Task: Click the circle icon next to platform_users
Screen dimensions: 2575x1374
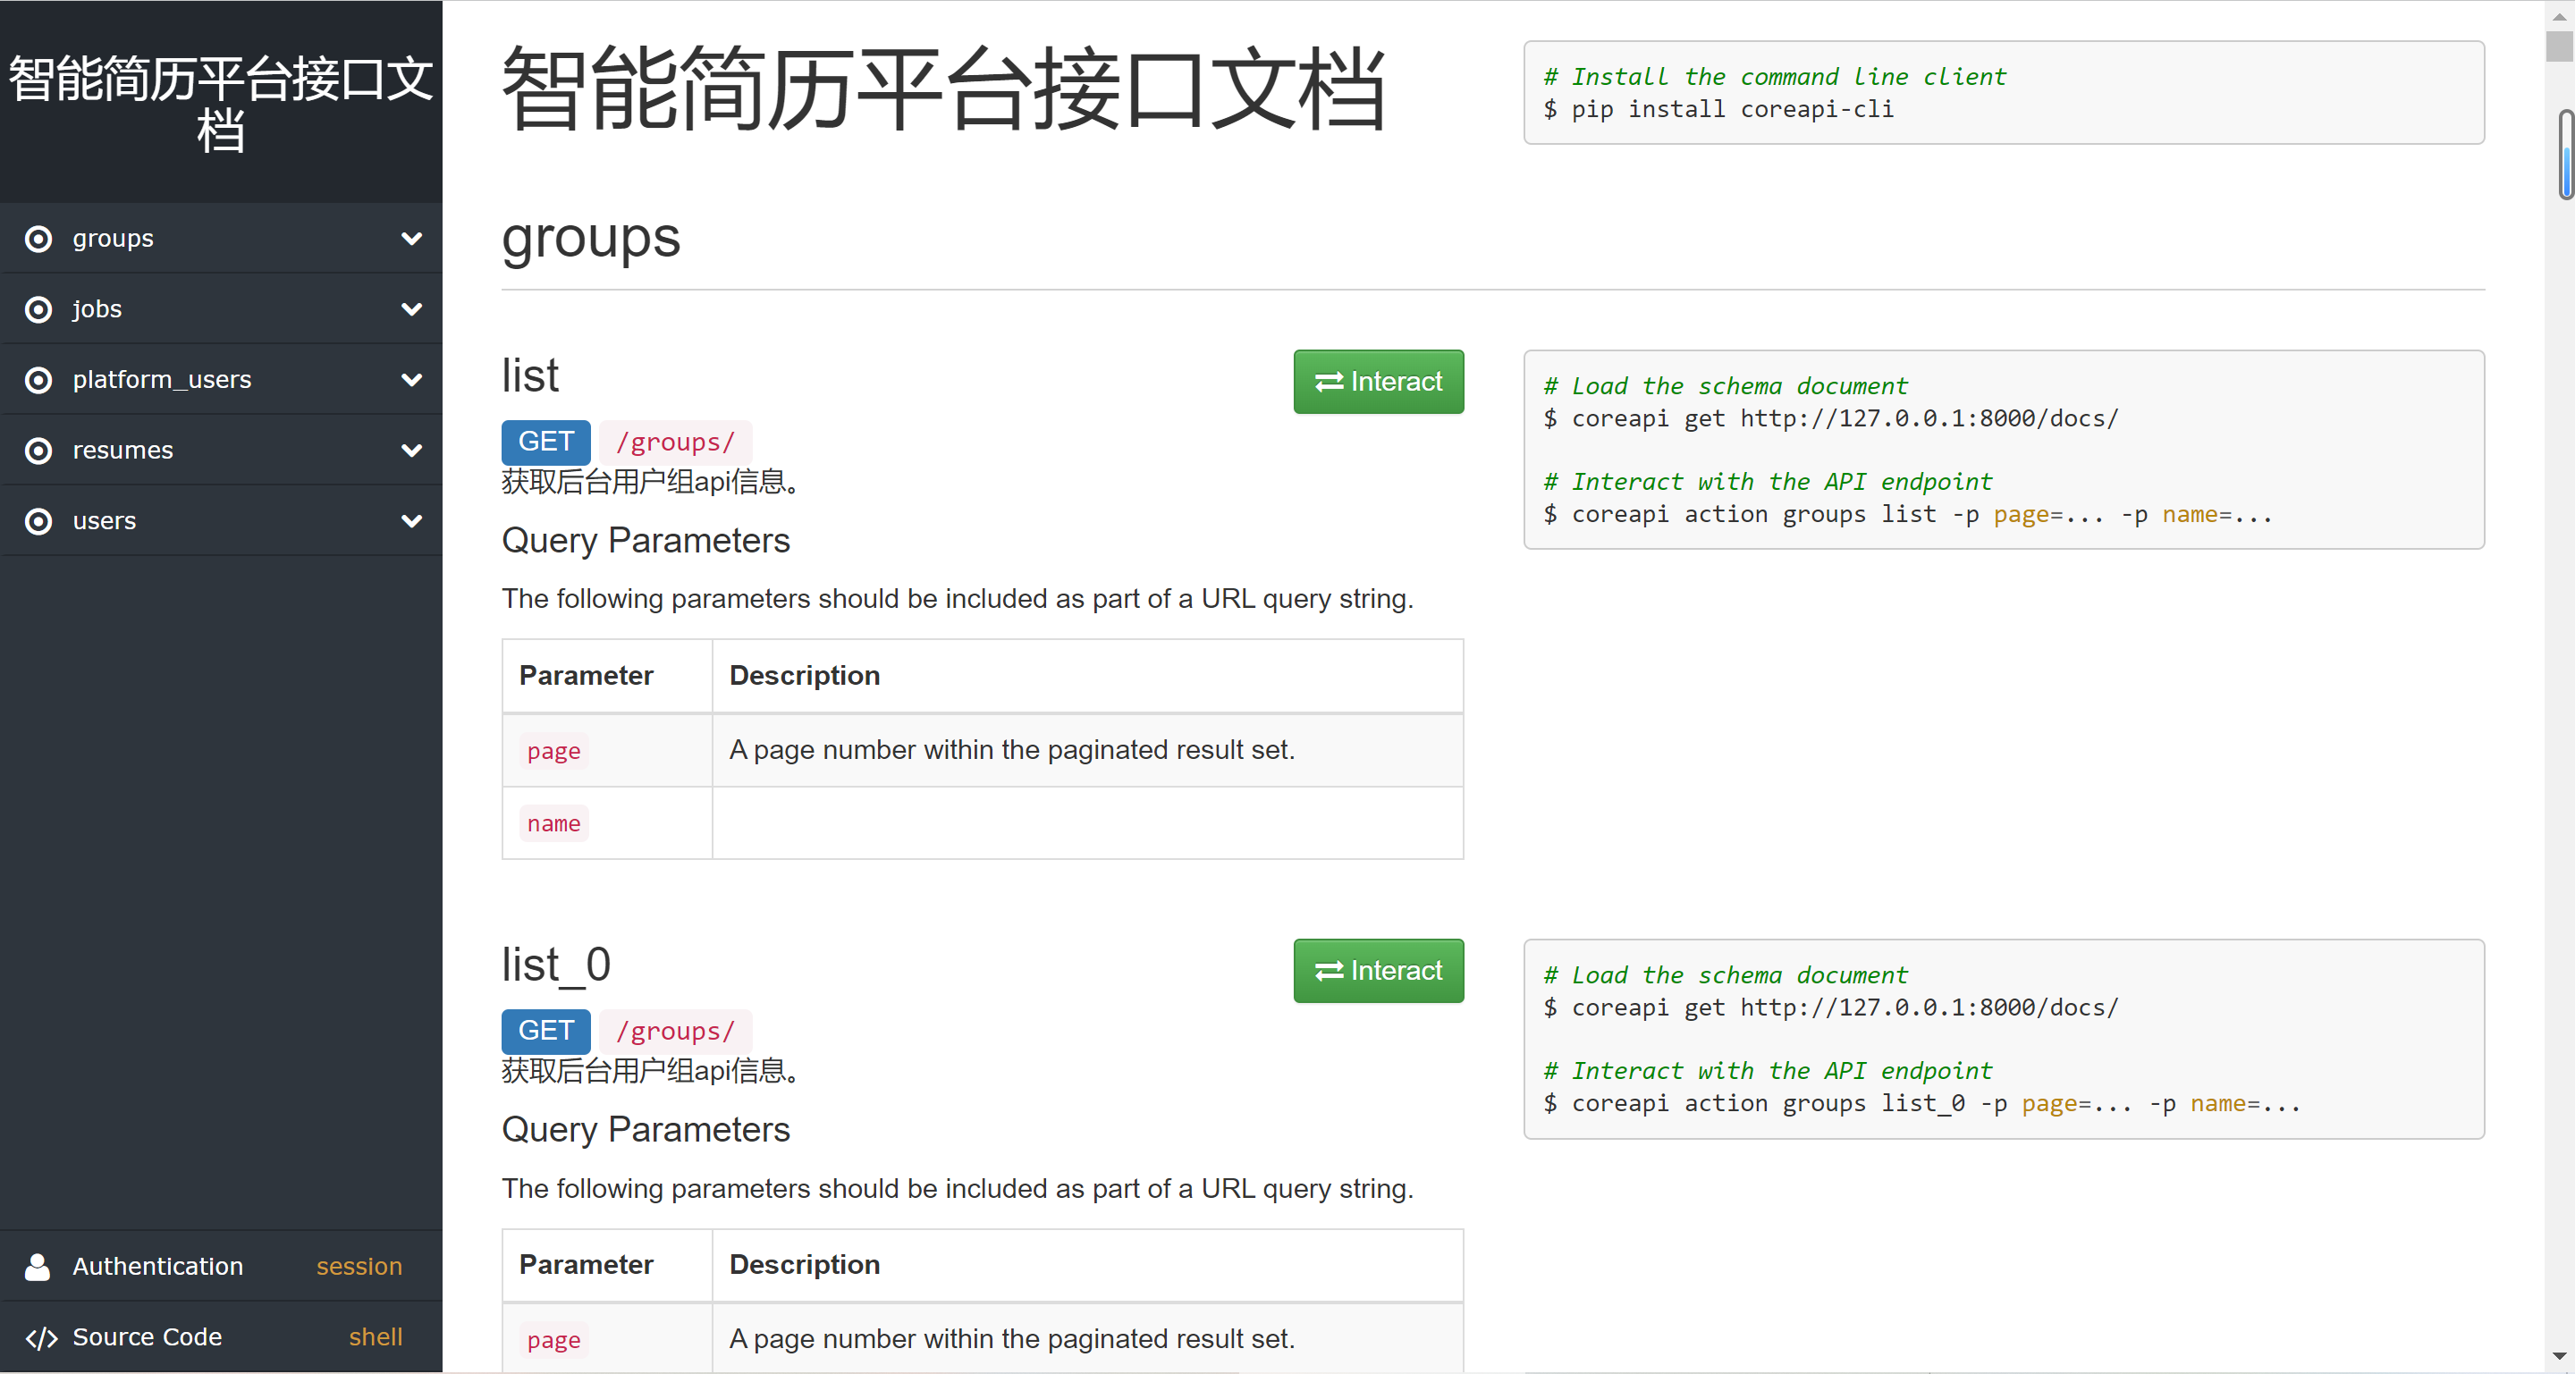Action: point(38,380)
